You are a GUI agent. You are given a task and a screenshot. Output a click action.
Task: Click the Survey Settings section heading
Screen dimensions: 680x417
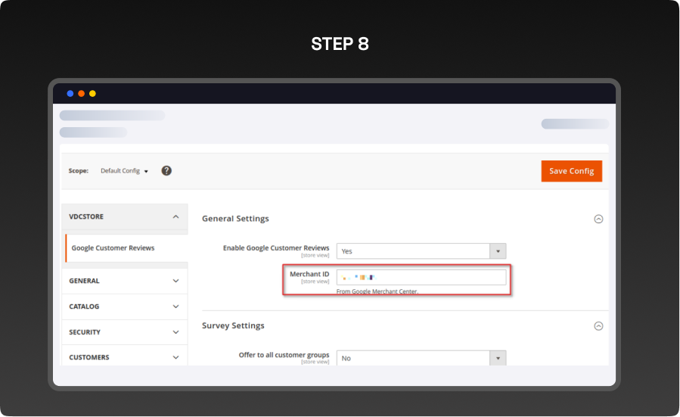click(233, 325)
